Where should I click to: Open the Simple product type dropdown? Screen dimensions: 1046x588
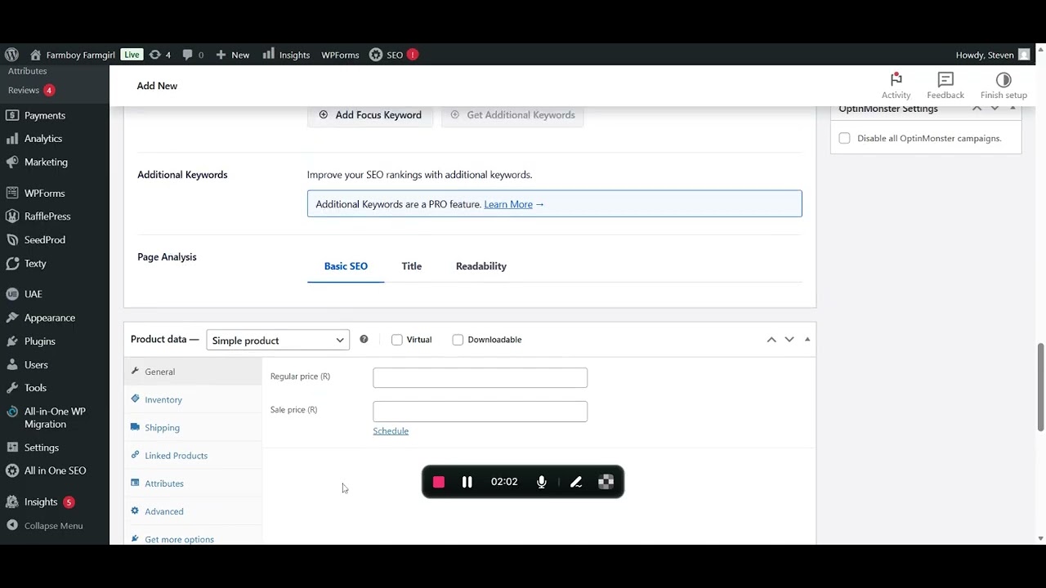(x=278, y=340)
